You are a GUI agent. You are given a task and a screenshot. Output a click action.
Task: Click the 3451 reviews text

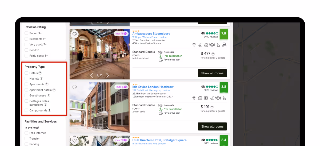click(x=211, y=143)
